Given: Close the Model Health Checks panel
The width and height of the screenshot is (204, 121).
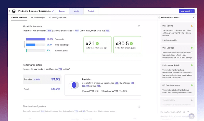Looking at the screenshot, I should [x=194, y=17].
